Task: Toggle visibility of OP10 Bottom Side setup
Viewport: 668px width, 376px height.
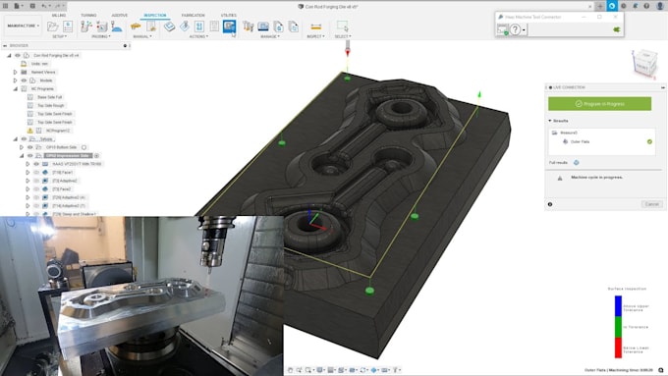Action: point(30,147)
